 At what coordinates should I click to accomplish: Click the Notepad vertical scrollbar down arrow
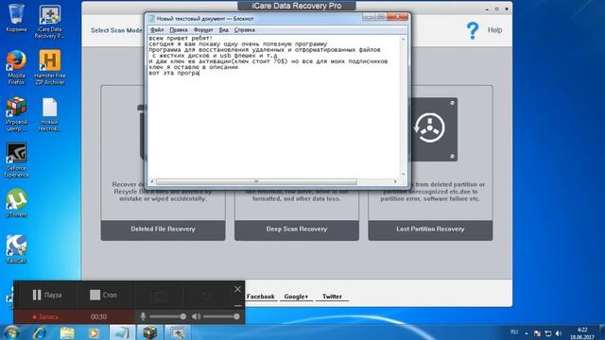pyautogui.click(x=404, y=174)
